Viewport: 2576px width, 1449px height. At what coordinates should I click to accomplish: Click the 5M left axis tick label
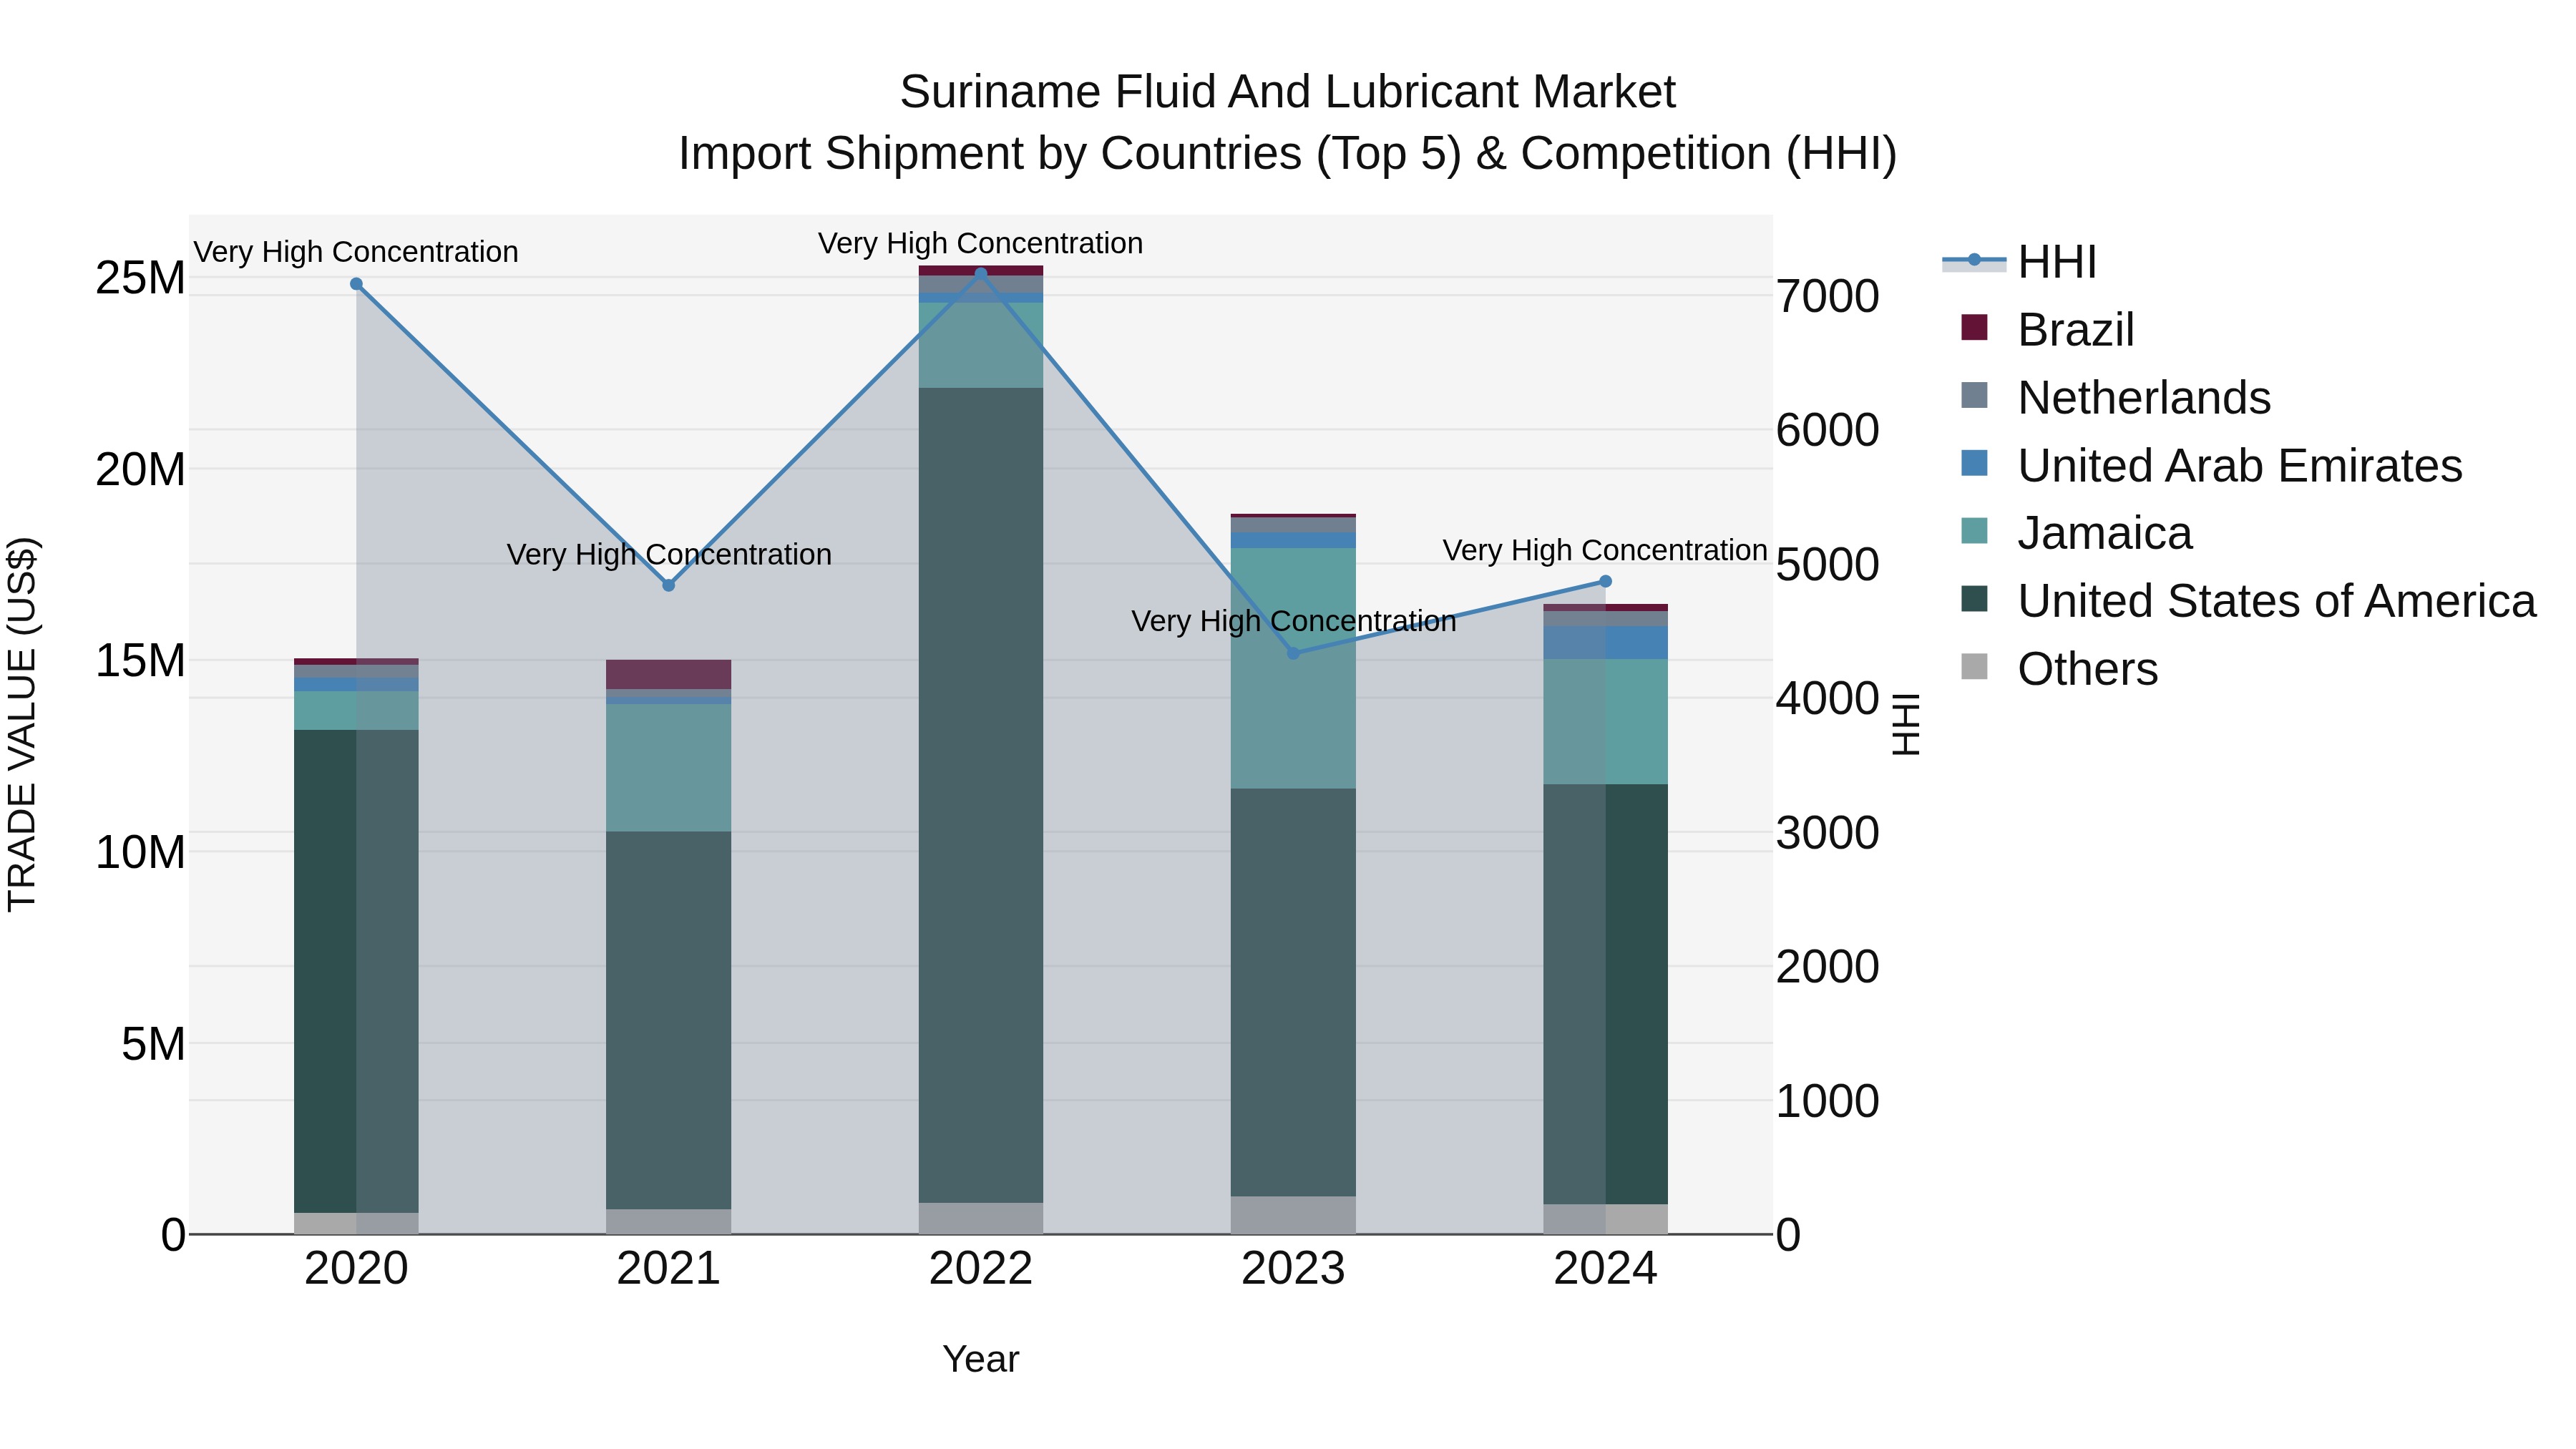(x=153, y=1044)
